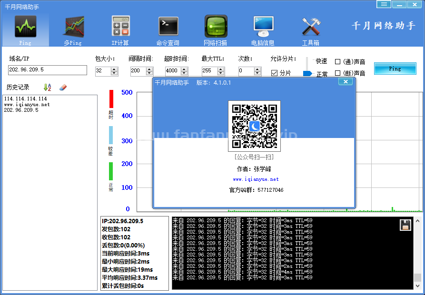Image resolution: width=425 pixels, height=295 pixels.
Task: Toggle the 分片 fragmentation checkbox
Action: (x=275, y=73)
